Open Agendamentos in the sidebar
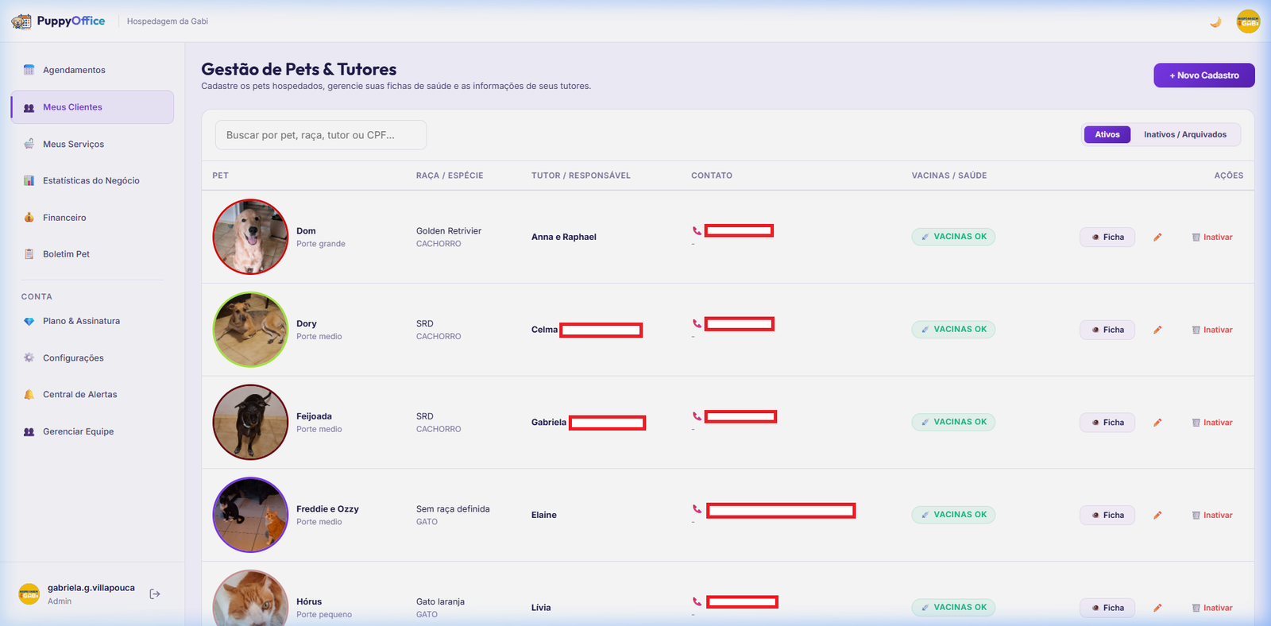1271x626 pixels. (x=92, y=70)
